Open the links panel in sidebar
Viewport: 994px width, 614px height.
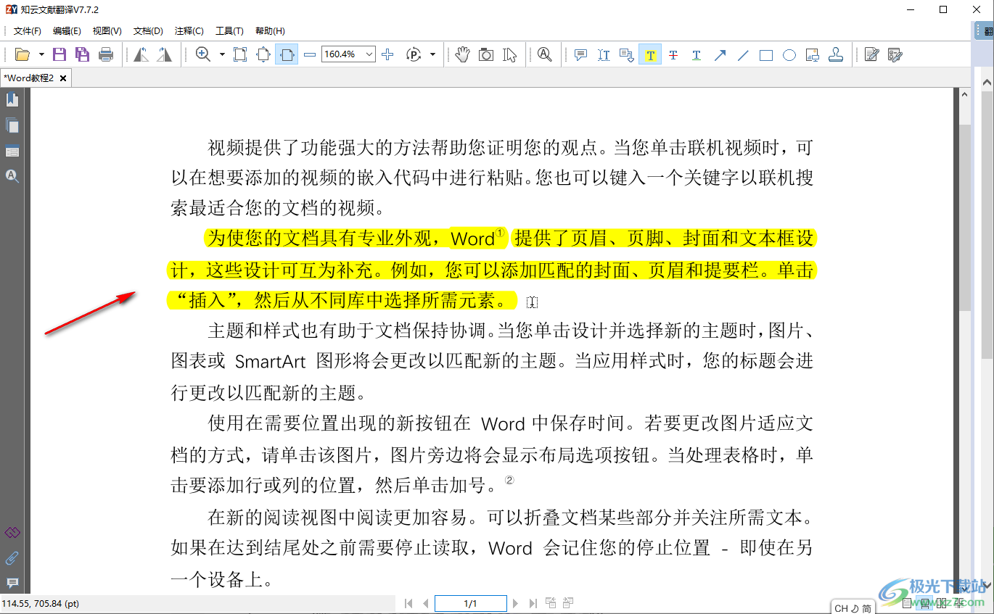tap(12, 533)
